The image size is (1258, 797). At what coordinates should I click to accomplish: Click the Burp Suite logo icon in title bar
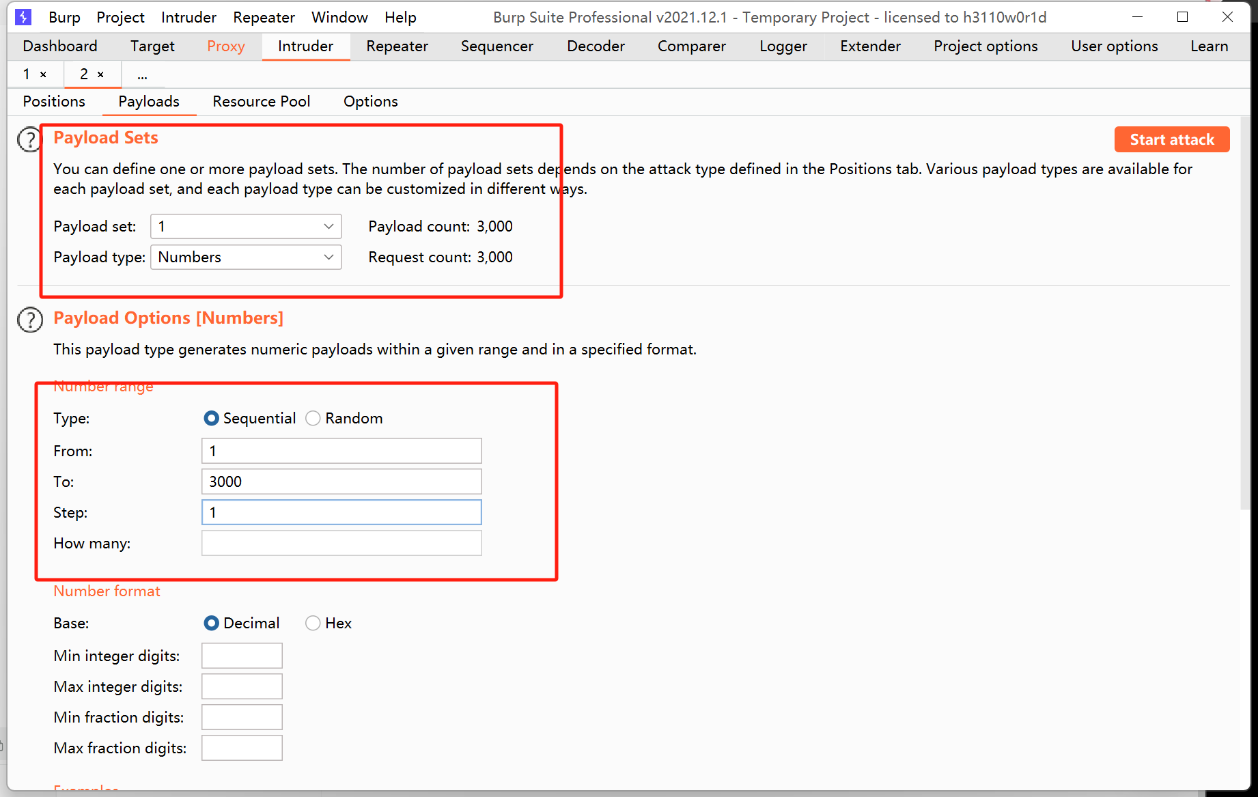(23, 17)
